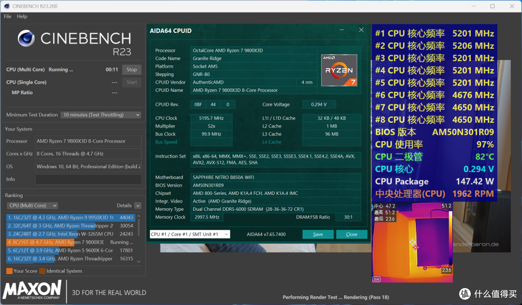Click the orange Your Score legend swatch
Viewport: 522px width, 305px height.
[x=9, y=271]
